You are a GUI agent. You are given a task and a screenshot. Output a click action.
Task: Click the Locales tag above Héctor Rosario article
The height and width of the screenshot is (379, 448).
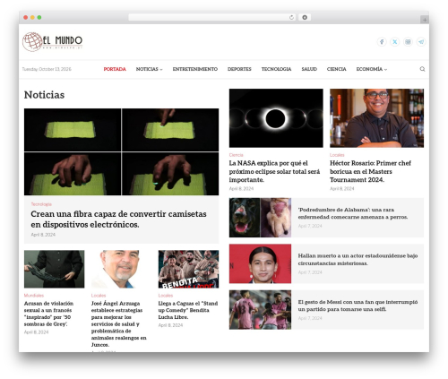337,155
